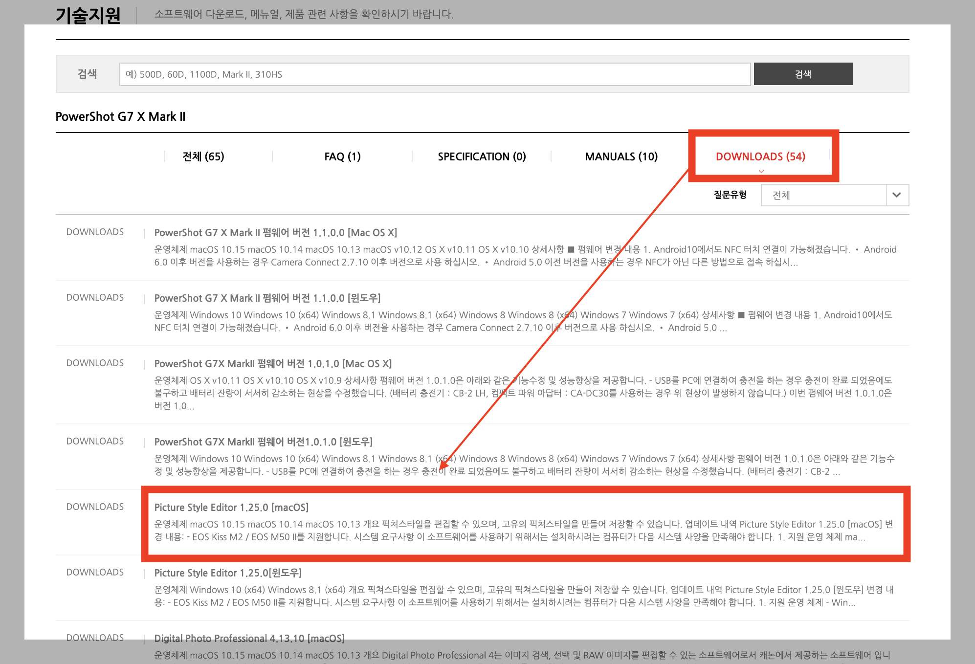Click the small arrow under DOWNLOADS tab

[761, 172]
